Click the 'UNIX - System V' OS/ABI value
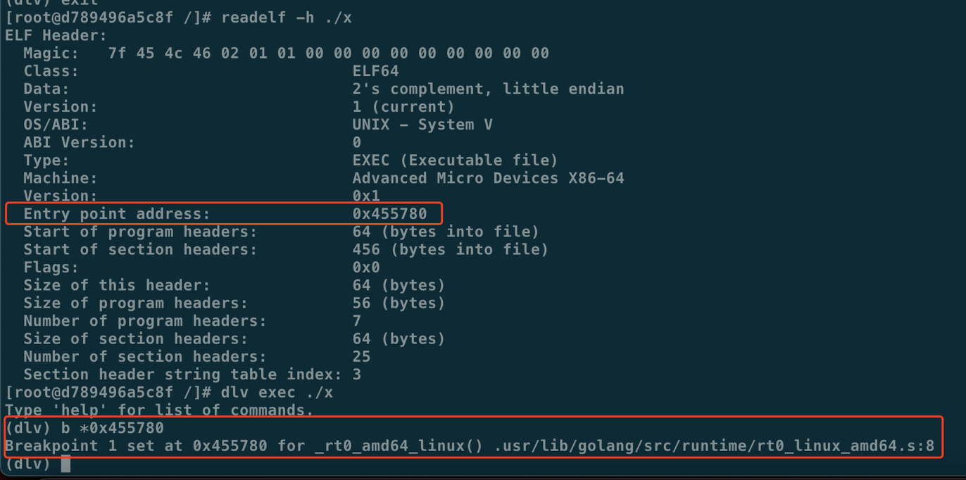The width and height of the screenshot is (966, 480). tap(422, 125)
